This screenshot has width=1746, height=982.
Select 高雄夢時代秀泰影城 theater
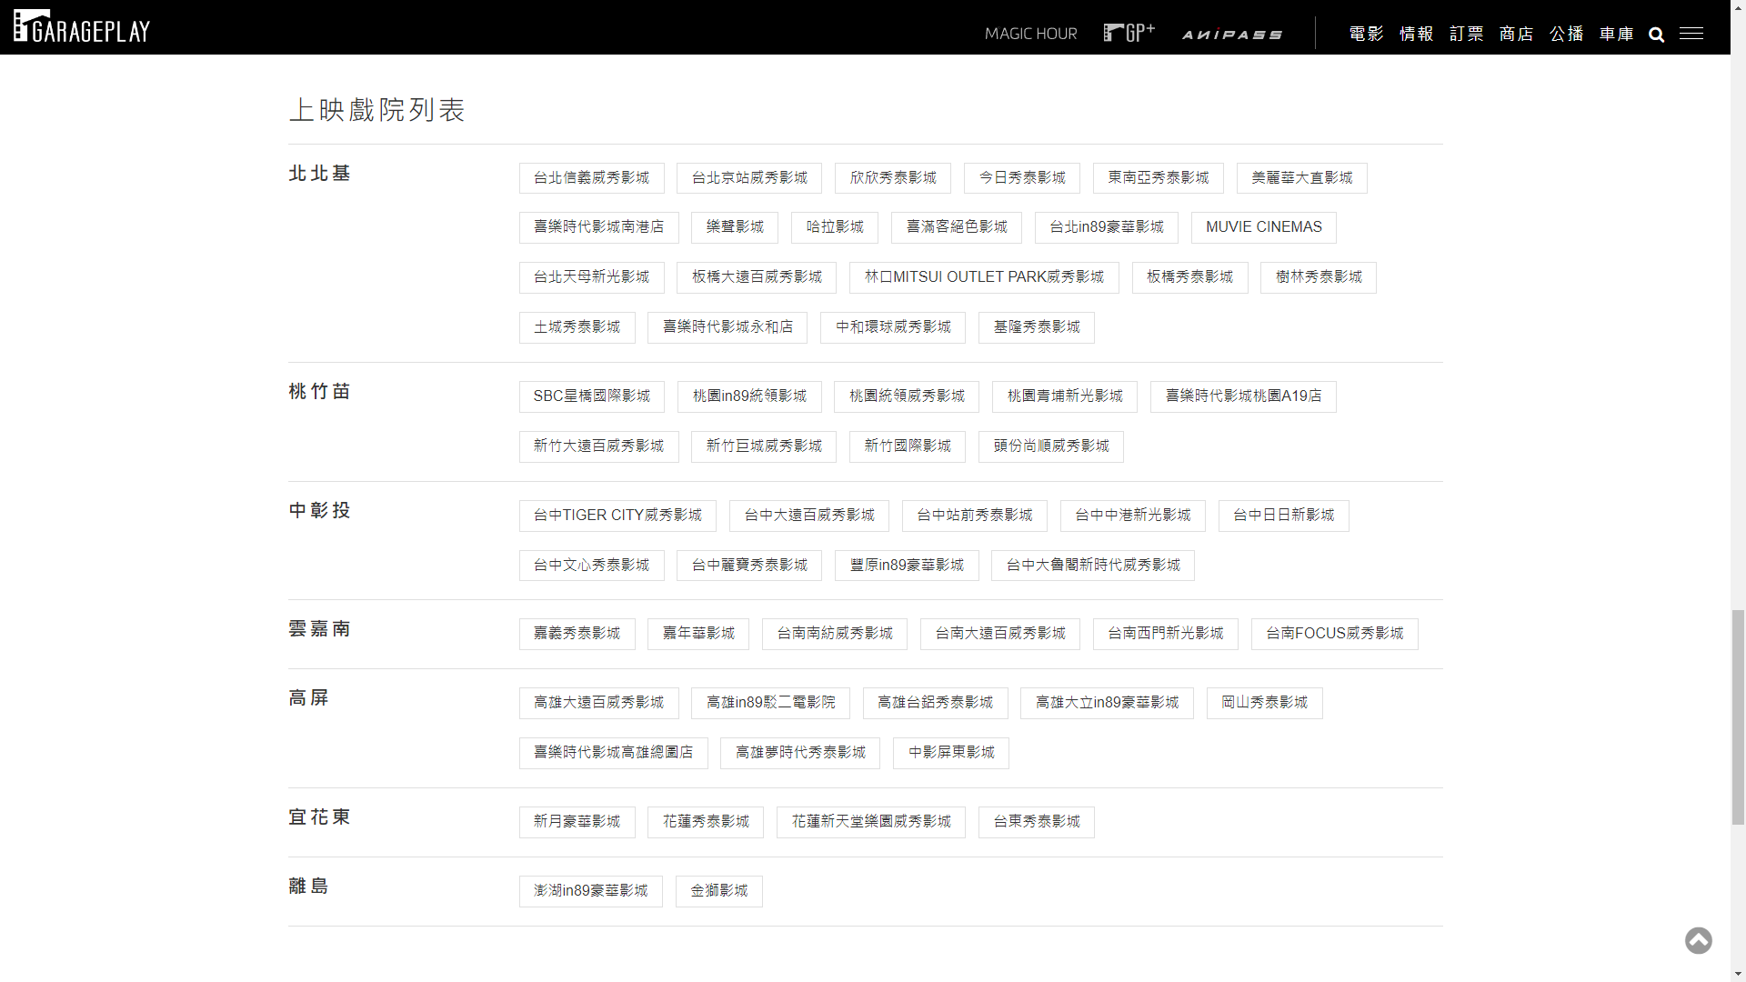tap(800, 753)
